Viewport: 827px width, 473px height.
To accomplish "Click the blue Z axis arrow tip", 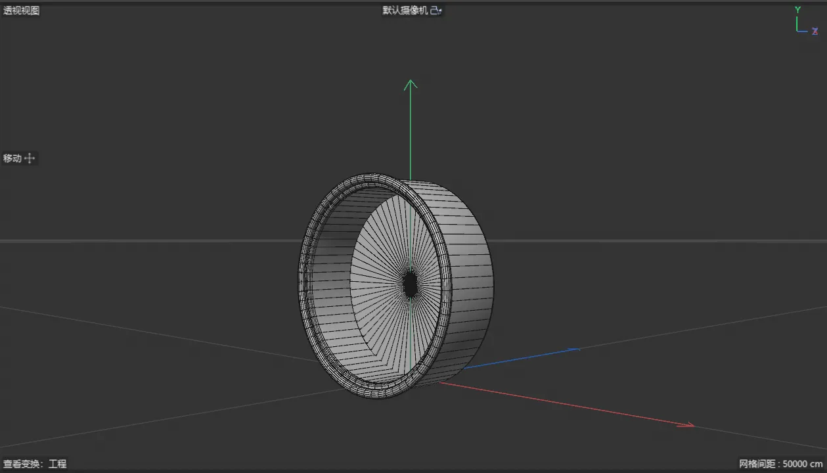I will pyautogui.click(x=573, y=349).
